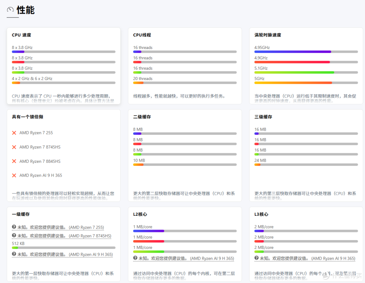Screen dimensions: 365x283
Task: Select the 具有一个锁倍频 card title
Action: (27, 117)
